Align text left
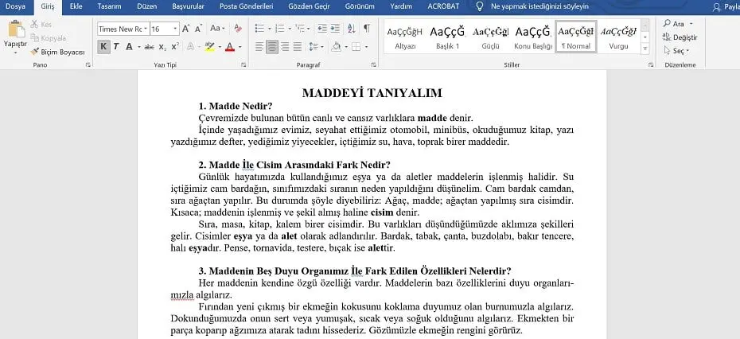Viewport: 740px width, 339px height. [259, 47]
